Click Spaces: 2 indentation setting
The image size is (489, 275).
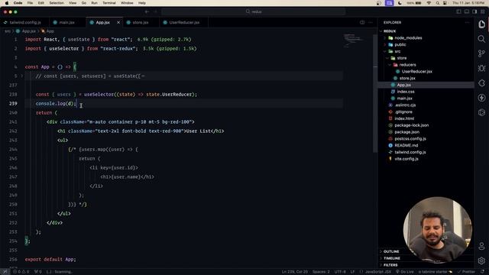tap(321, 272)
